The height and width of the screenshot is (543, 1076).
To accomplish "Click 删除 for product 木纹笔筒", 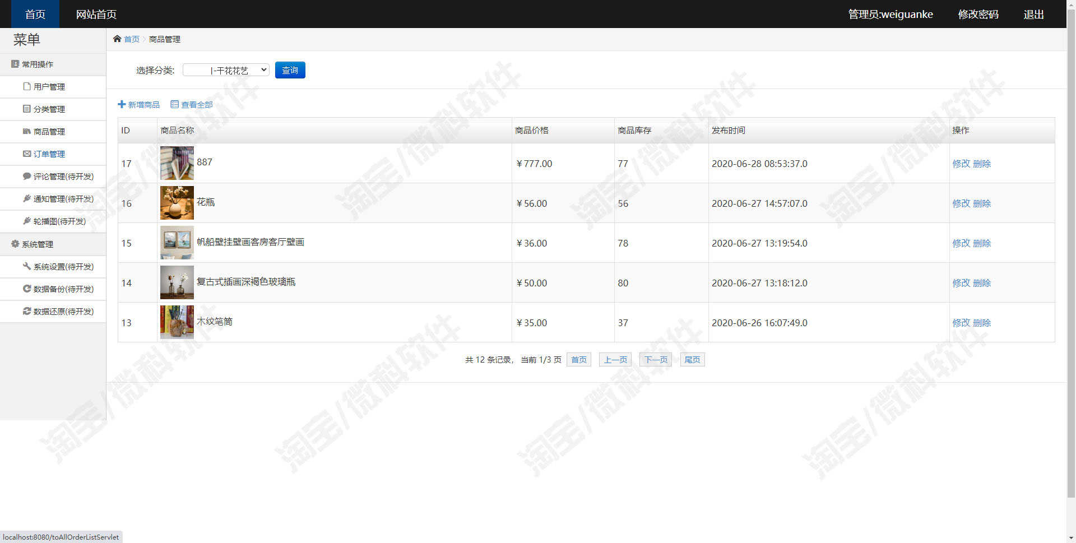I will point(982,323).
